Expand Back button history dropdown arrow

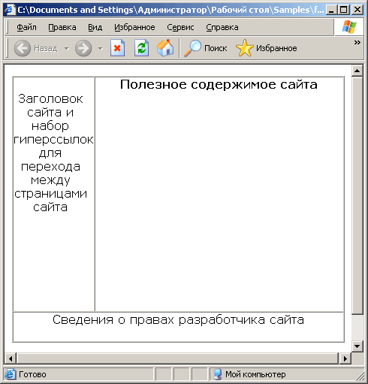pos(67,48)
